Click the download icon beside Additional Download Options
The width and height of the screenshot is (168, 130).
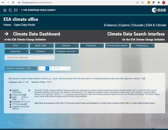click(10, 107)
